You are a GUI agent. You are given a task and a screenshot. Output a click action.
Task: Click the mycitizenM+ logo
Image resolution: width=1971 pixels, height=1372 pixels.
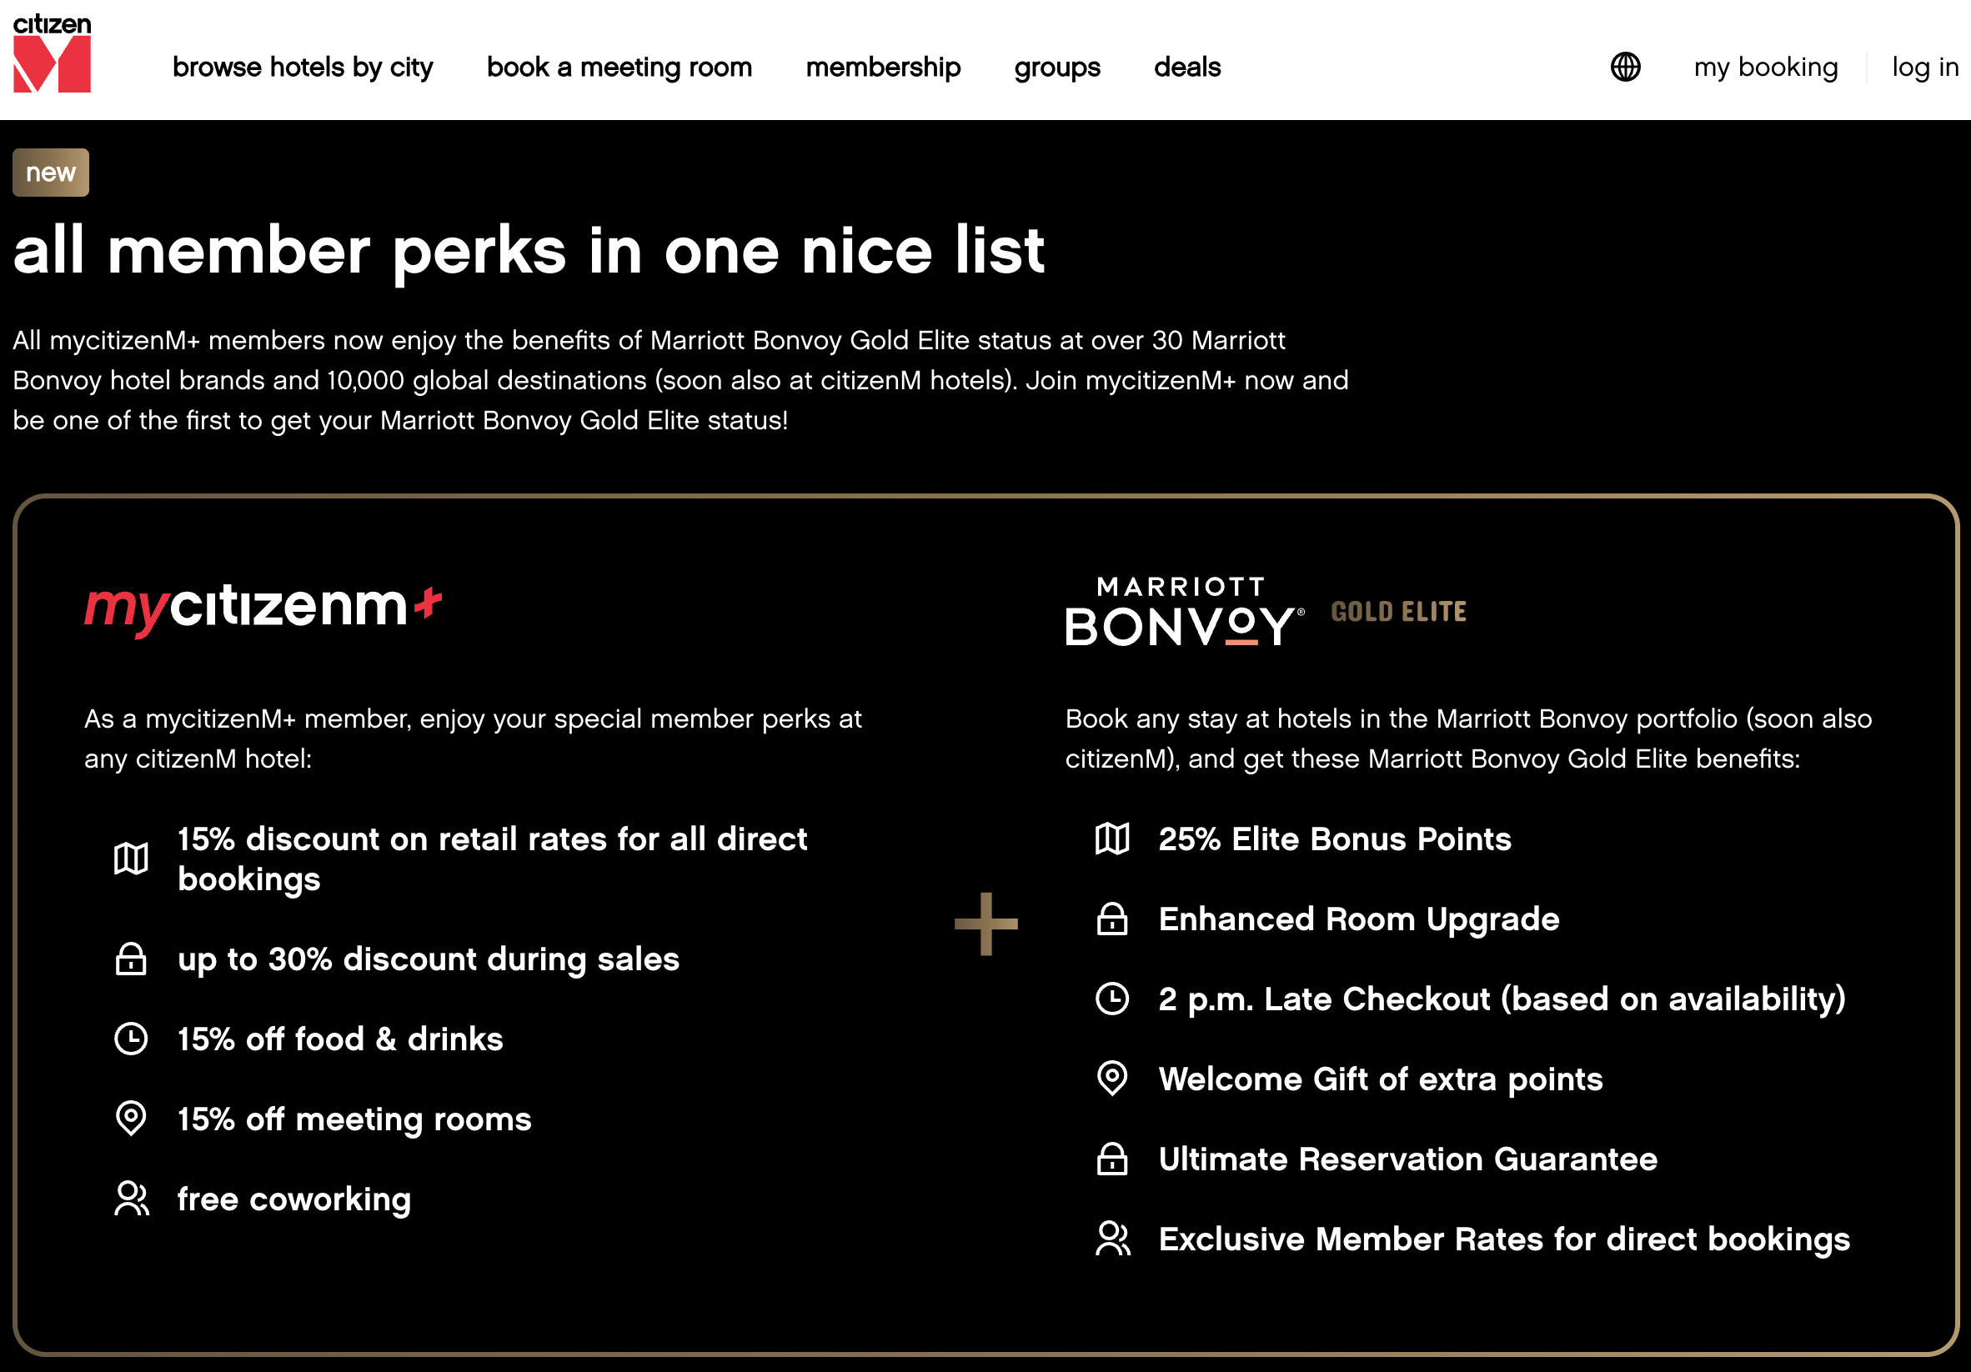coord(263,608)
